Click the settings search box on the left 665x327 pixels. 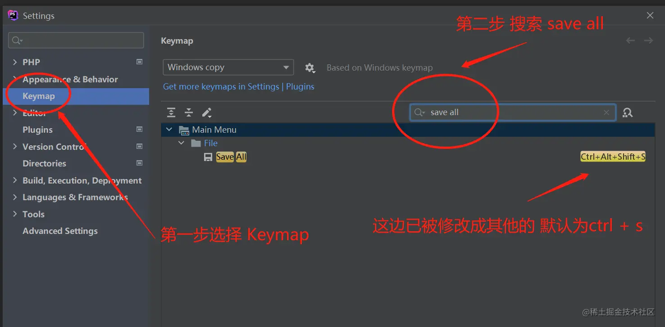76,40
